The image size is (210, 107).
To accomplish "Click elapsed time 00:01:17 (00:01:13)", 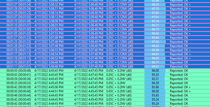I will [x=19, y=54].
